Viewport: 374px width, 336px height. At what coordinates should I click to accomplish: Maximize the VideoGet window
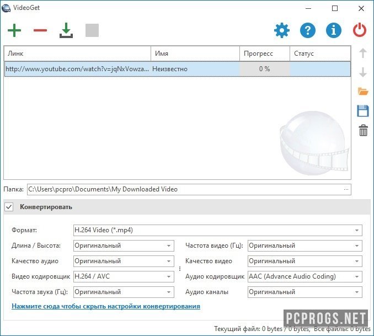point(335,8)
